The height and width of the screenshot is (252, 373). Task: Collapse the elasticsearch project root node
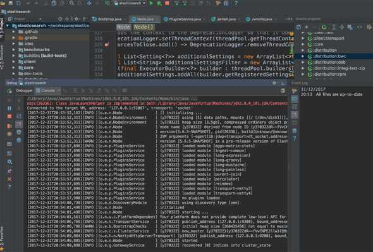pos(8,26)
